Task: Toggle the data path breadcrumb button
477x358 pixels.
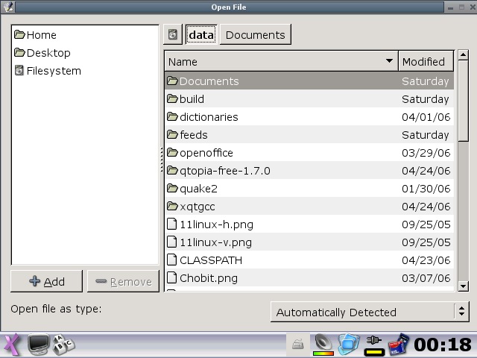Action: [x=200, y=34]
